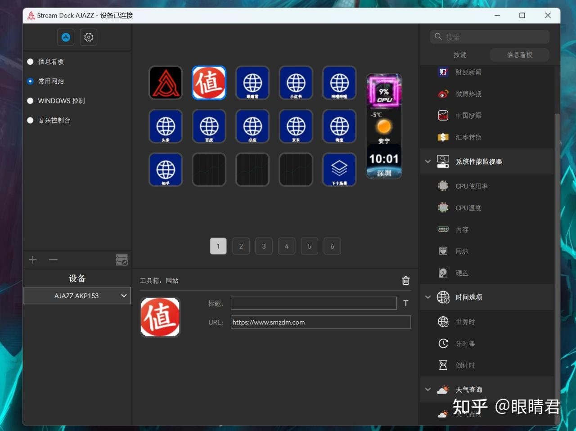Click the 安宁 weather widget
This screenshot has width=576, height=431.
point(384,128)
